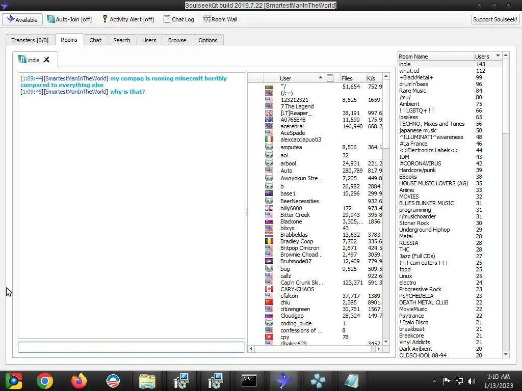Go to the Browse tab
The height and width of the screenshot is (391, 522).
point(177,40)
